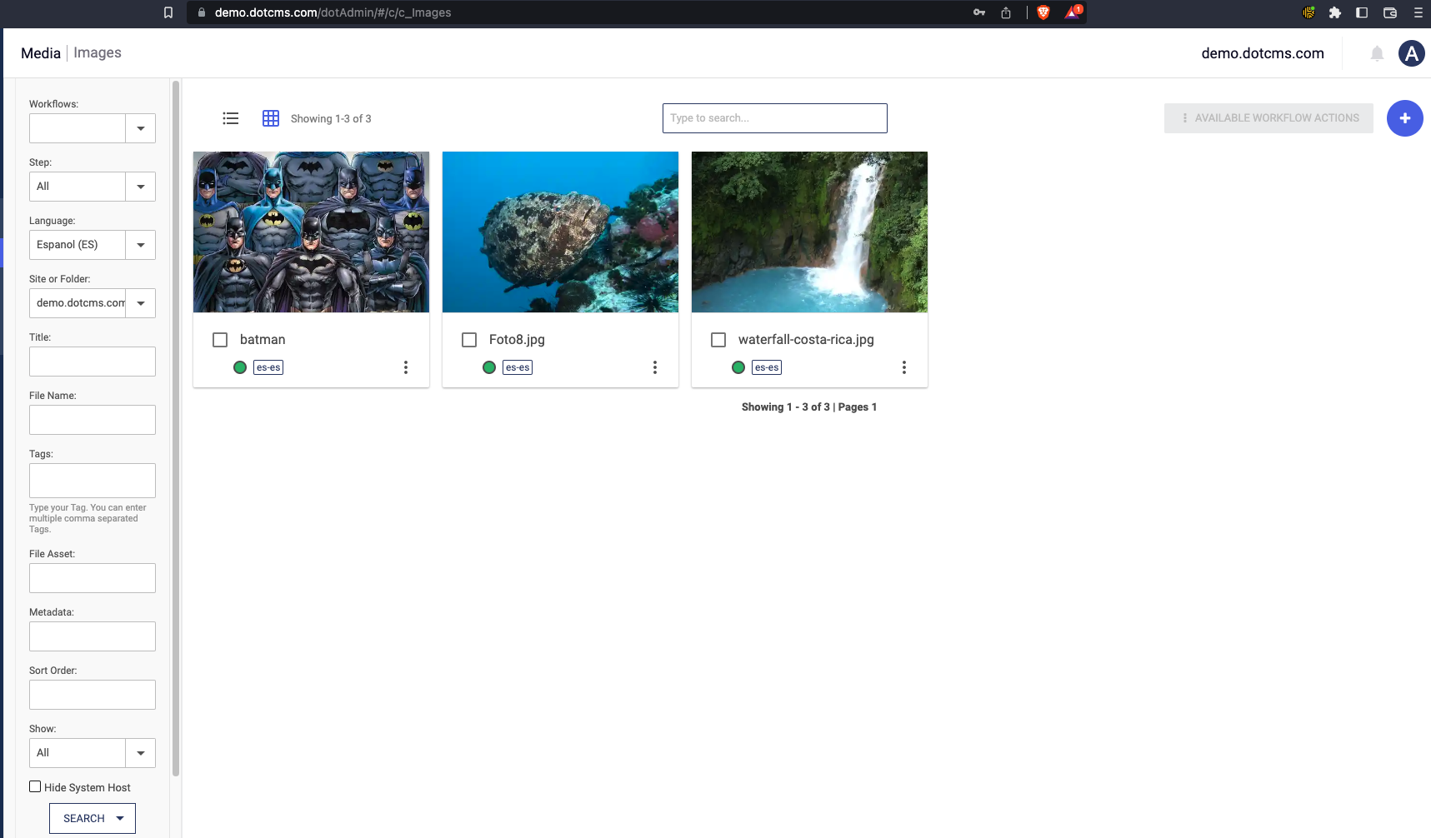
Task: Select the grid view icon
Action: click(271, 118)
